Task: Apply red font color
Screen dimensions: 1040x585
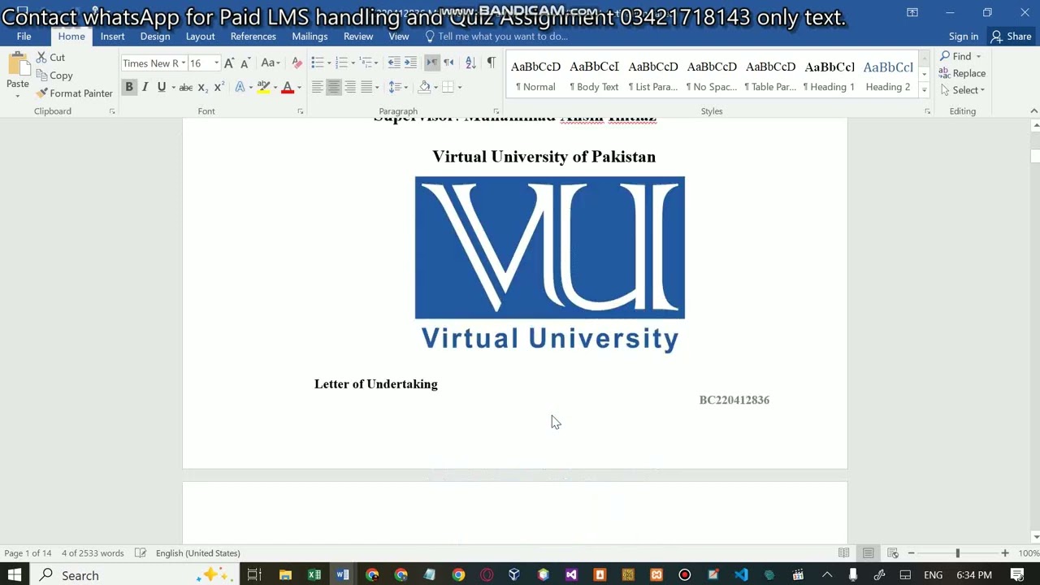Action: pyautogui.click(x=287, y=87)
